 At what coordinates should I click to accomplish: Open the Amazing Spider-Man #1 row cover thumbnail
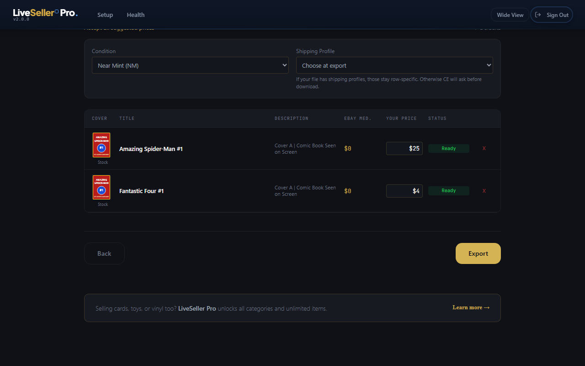tap(101, 145)
